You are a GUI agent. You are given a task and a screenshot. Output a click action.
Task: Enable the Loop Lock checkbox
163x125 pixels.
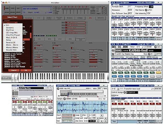pyautogui.click(x=74, y=118)
